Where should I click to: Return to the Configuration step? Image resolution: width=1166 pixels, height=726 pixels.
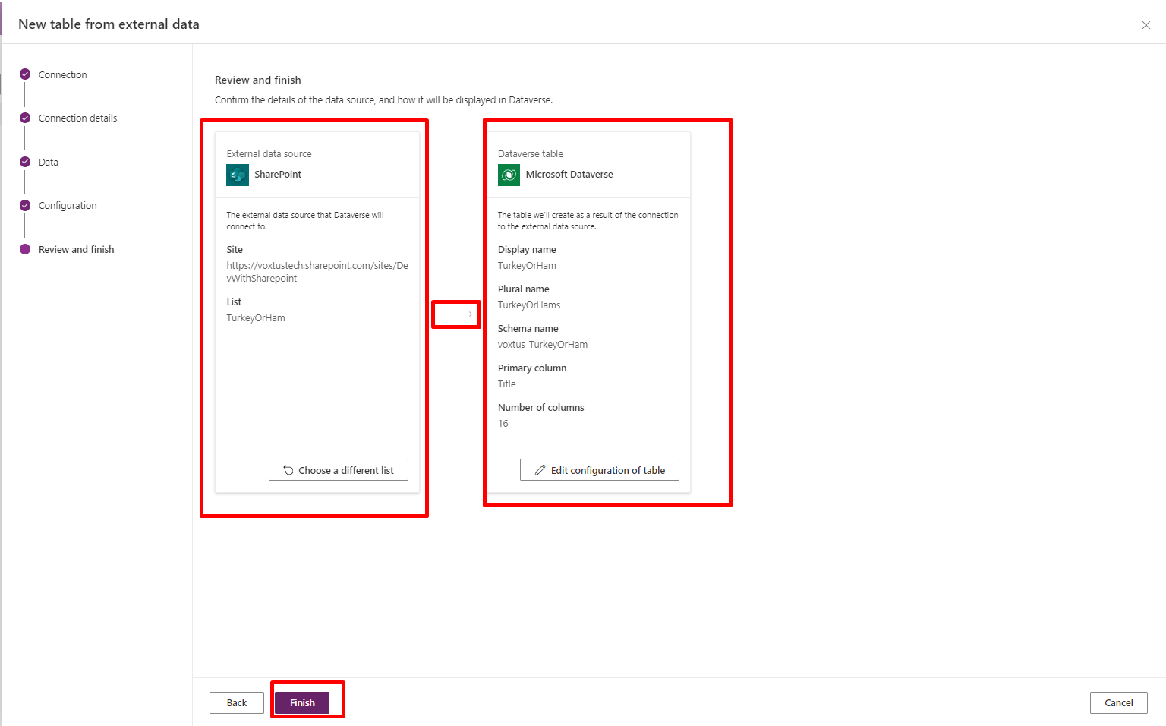tap(68, 205)
